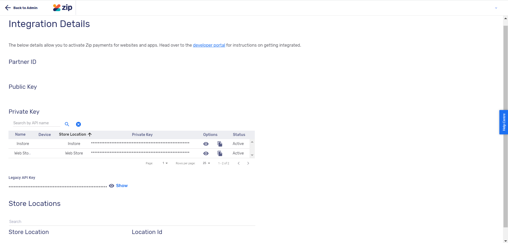
Task: Select the truncated Web Sto... name cell
Action: 22,153
